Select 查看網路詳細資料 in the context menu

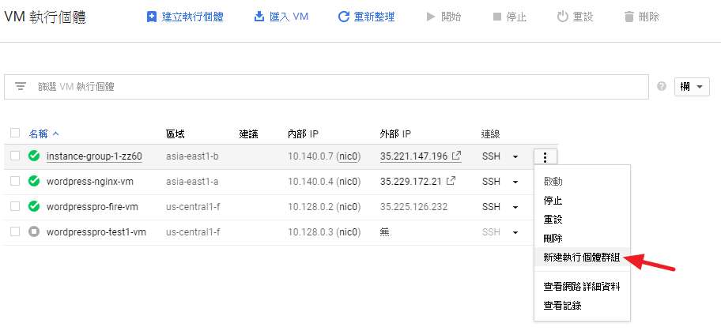581,287
